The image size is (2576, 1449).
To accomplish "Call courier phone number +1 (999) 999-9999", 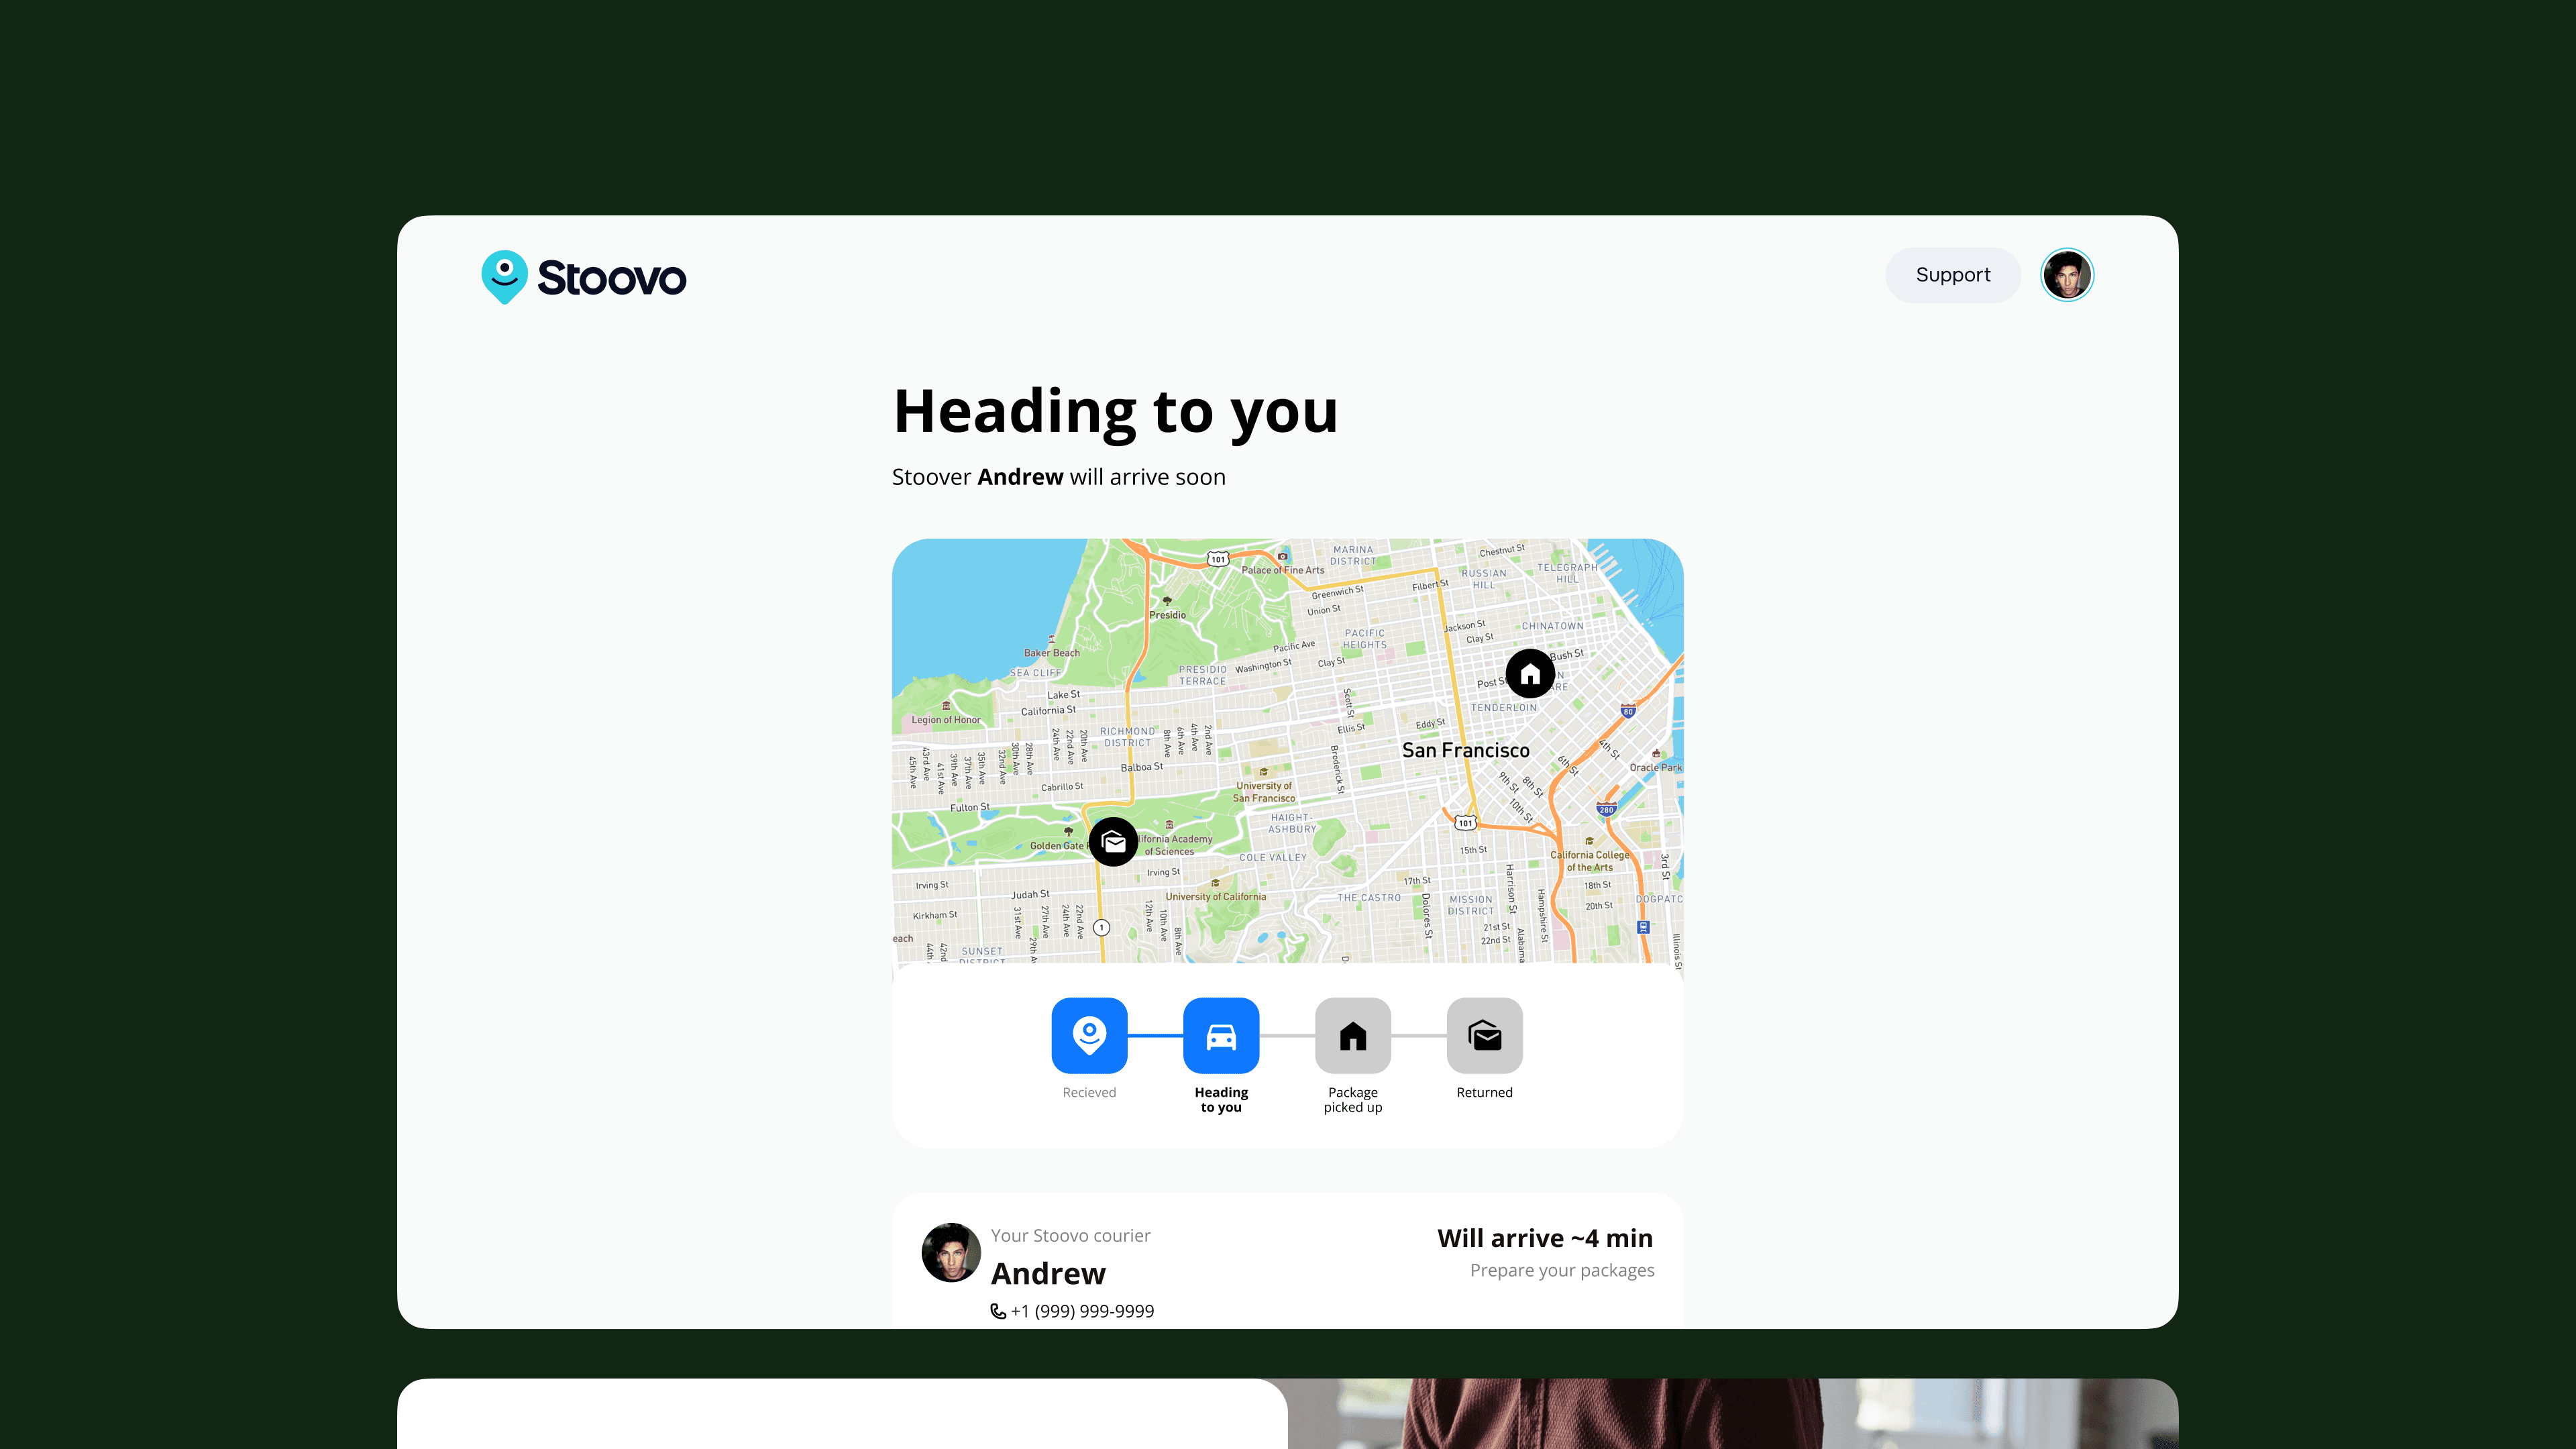I will click(x=1081, y=1311).
